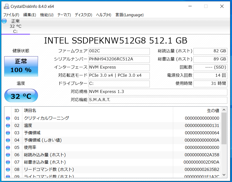The width and height of the screenshot is (232, 182).
Task: Click status orb of ID 04 予備領域 (しきい値)
Action: coord(8,140)
